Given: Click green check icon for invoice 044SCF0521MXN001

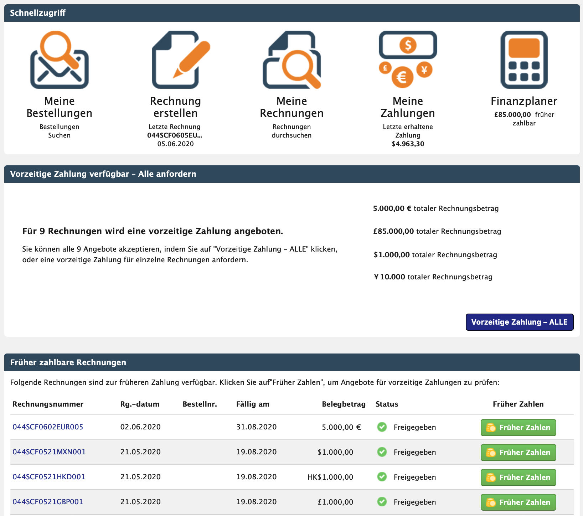Looking at the screenshot, I should (x=382, y=451).
